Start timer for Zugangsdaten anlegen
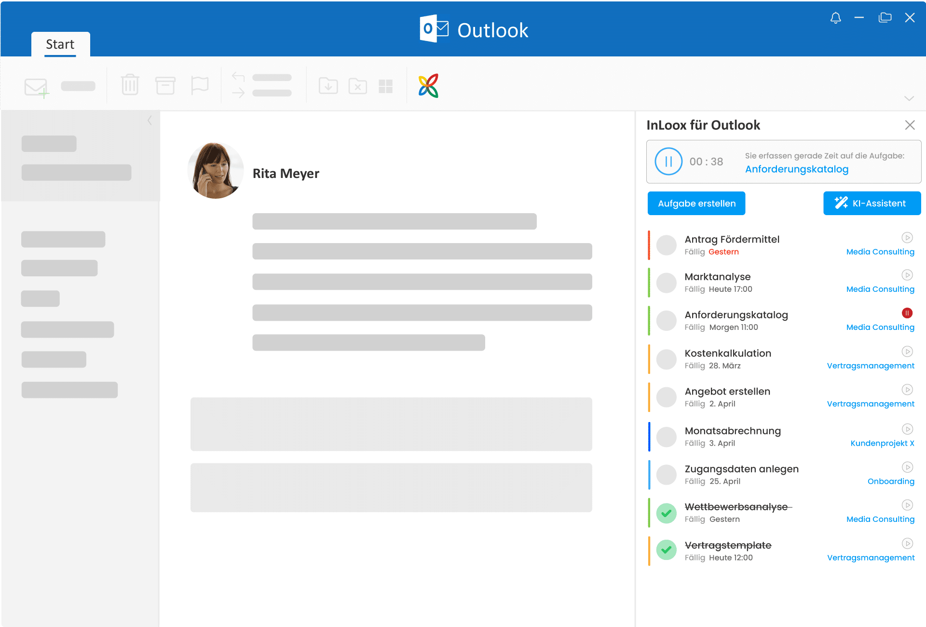Viewport: 926px width, 627px height. (x=907, y=467)
